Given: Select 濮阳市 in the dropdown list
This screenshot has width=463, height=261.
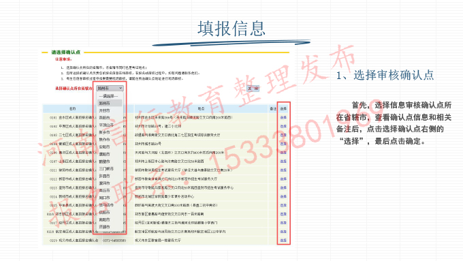Looking at the screenshot, I should 104,154.
